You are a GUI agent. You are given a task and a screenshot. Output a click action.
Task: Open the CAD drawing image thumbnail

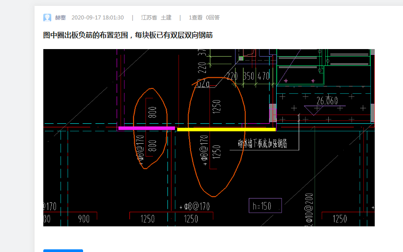(x=209, y=137)
